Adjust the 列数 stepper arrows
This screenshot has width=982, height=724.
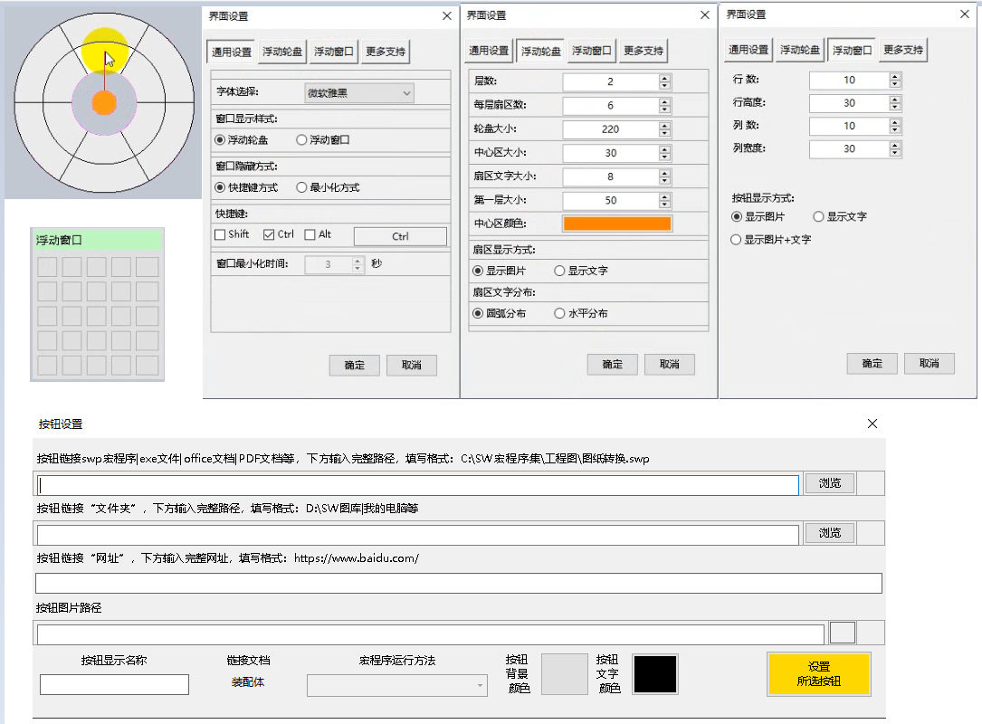tap(895, 126)
